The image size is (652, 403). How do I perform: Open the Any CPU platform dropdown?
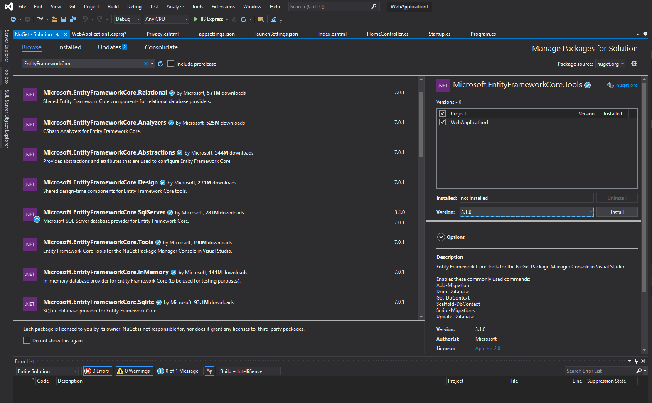[x=167, y=19]
